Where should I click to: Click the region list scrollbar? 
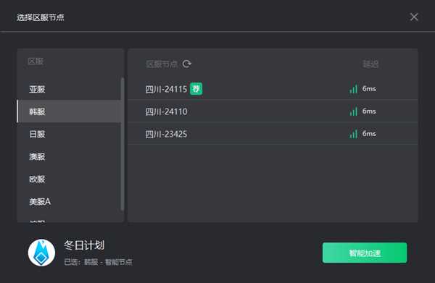point(123,144)
